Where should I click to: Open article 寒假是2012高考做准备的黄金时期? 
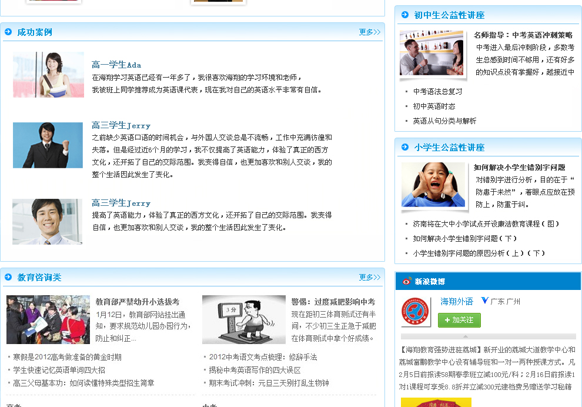[x=67, y=357]
